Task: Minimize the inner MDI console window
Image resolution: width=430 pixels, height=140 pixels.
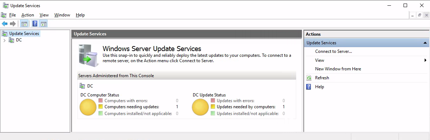Action: [x=413, y=15]
